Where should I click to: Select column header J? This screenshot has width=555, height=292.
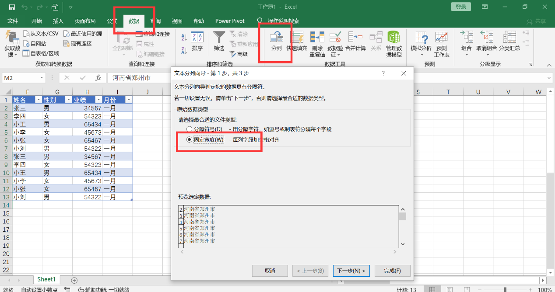[148, 92]
